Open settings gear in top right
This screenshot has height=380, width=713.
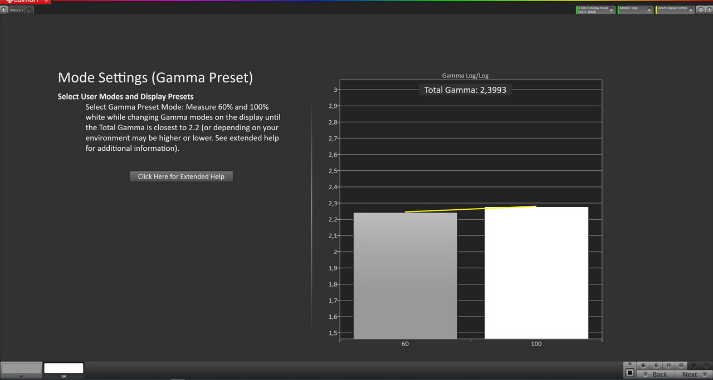(x=700, y=10)
